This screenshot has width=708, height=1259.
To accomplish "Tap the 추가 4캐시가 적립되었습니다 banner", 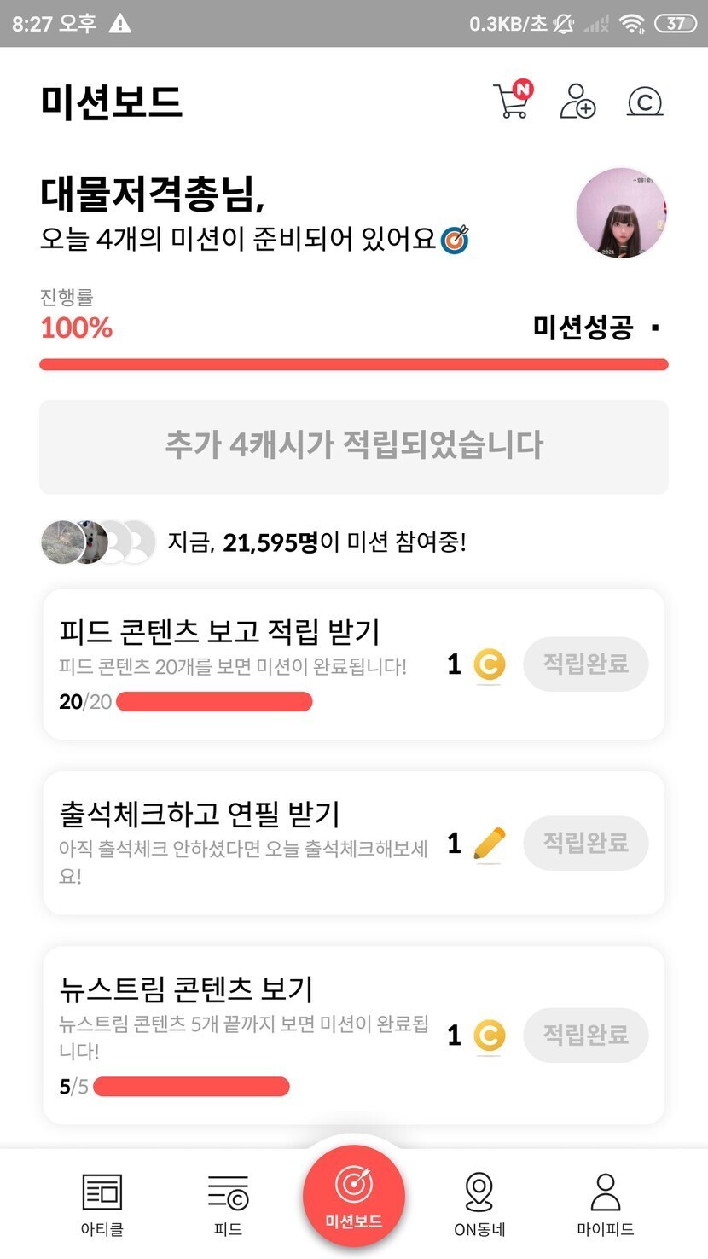I will pyautogui.click(x=354, y=446).
